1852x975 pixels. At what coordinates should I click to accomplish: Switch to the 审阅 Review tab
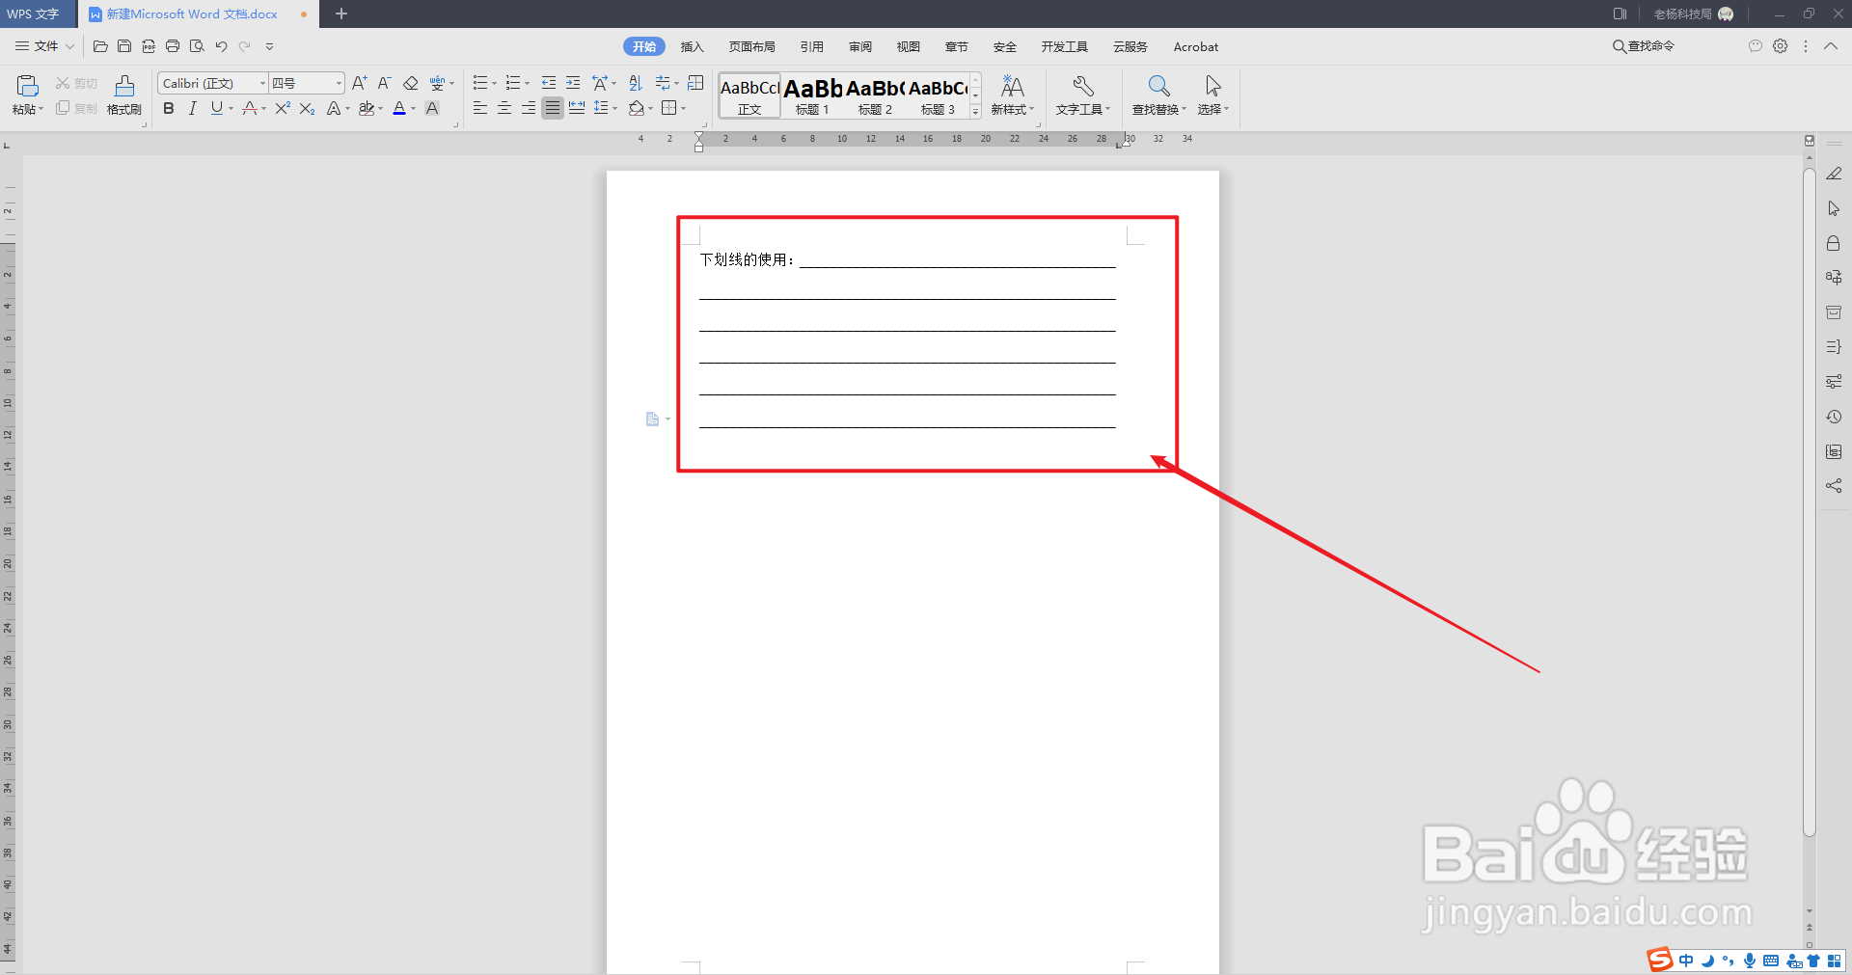pos(859,46)
